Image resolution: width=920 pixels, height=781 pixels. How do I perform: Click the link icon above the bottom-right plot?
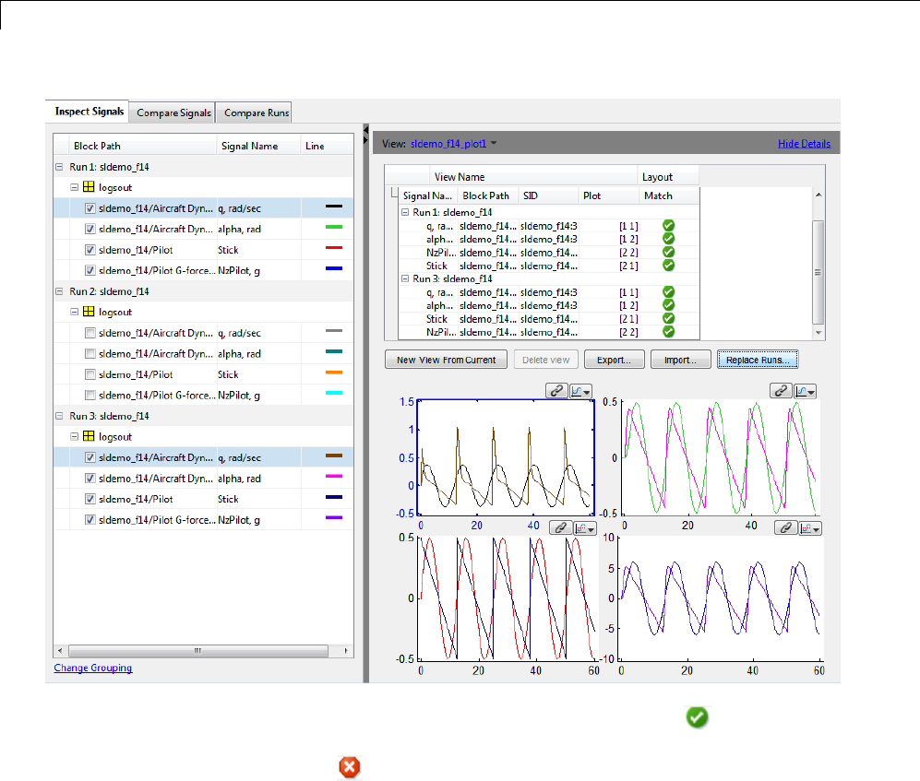pyautogui.click(x=784, y=527)
